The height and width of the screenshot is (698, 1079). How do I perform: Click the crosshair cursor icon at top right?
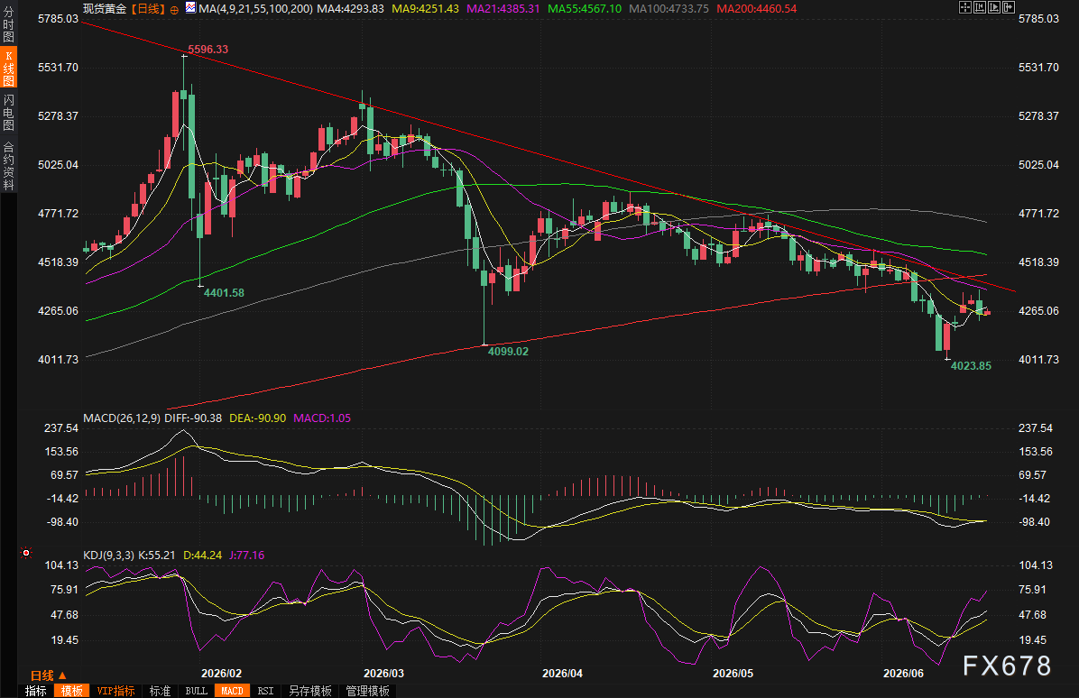tap(965, 7)
